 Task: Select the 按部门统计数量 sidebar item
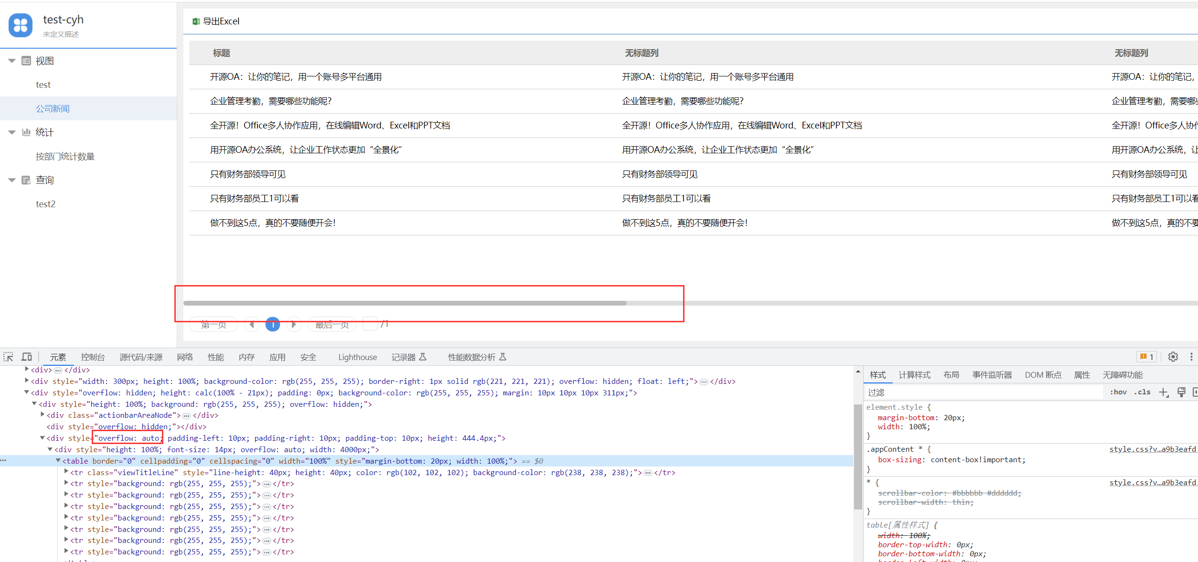click(65, 156)
